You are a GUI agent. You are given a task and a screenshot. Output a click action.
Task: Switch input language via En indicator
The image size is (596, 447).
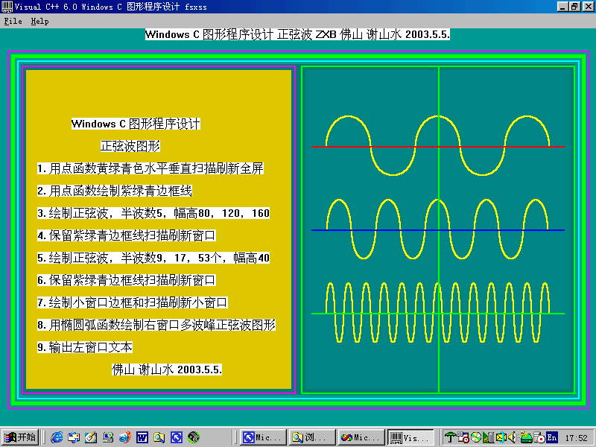[552, 437]
